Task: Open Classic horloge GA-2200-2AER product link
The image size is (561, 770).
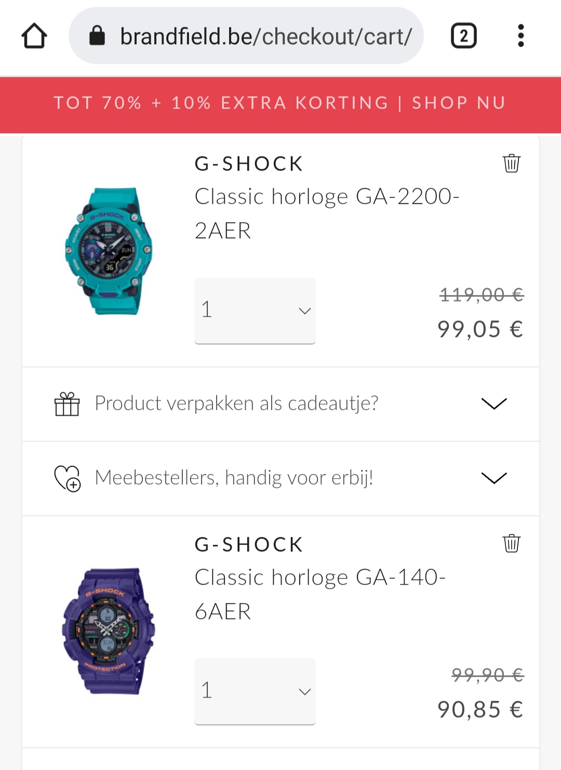Action: point(327,213)
